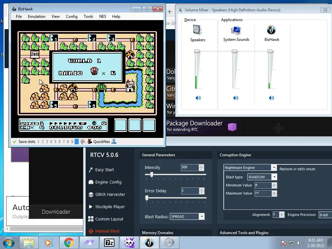Screen dimensions: 332x249
Task: Click the controller icon beside save slot 0
Action: [83, 141]
